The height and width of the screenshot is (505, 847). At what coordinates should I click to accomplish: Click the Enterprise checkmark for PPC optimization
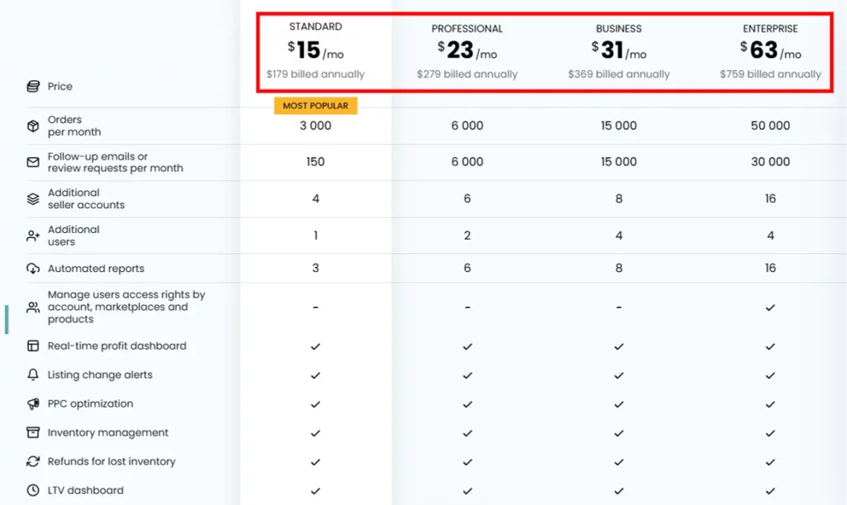[770, 404]
